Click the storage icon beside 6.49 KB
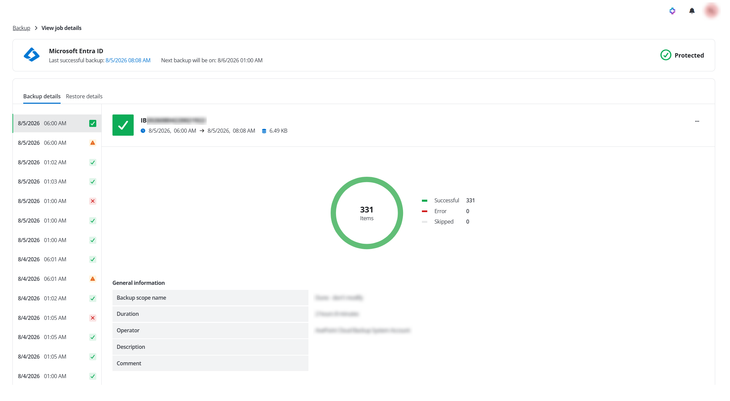Image resolution: width=730 pixels, height=401 pixels. pyautogui.click(x=264, y=131)
